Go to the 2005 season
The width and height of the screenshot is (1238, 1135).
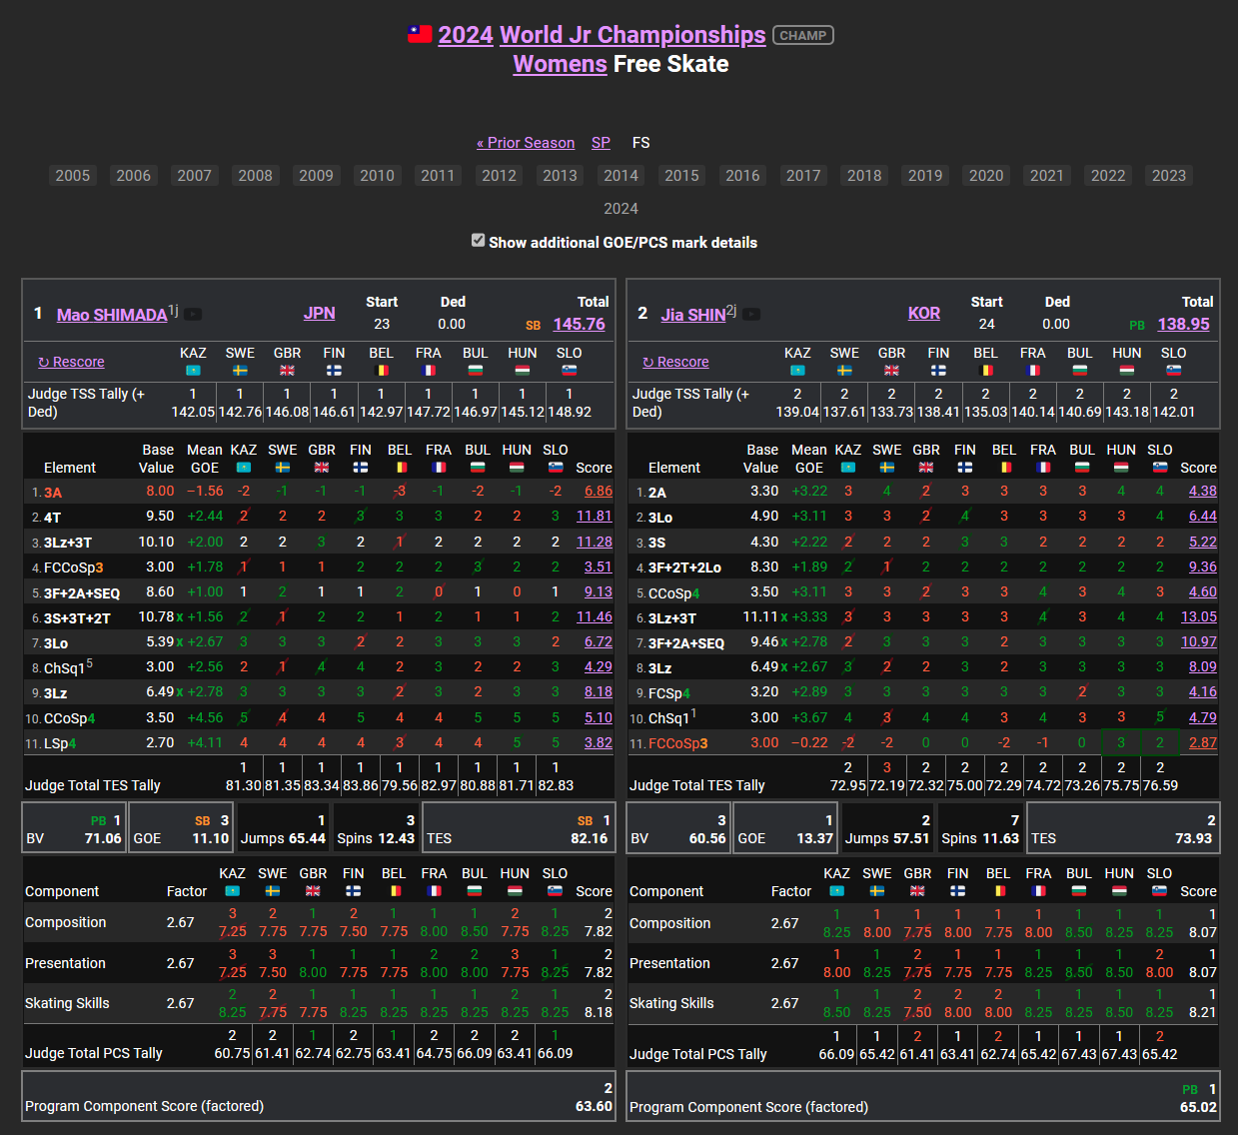pyautogui.click(x=72, y=176)
